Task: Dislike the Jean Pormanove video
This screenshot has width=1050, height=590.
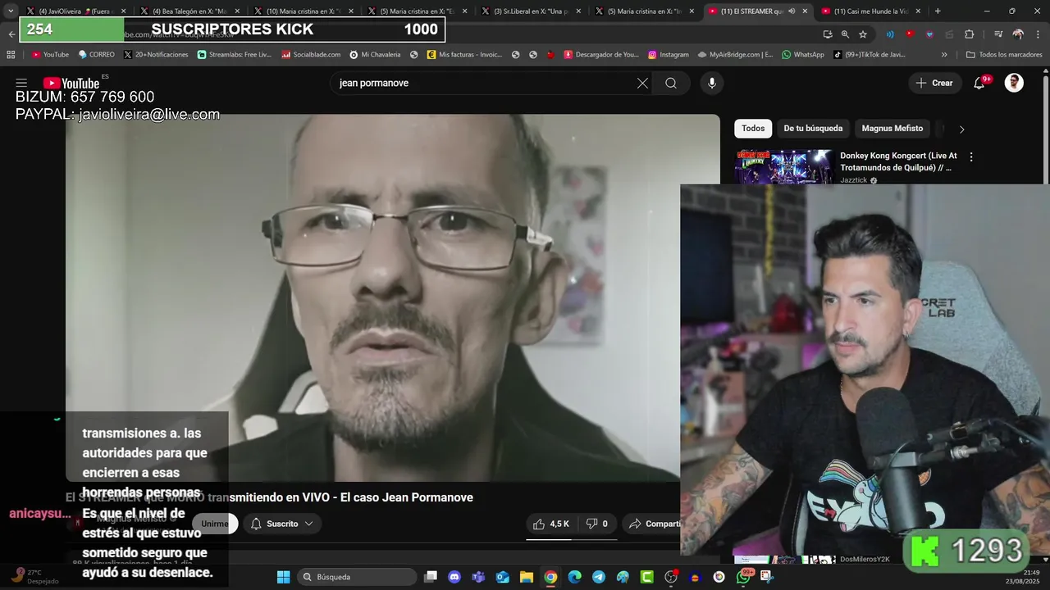Action: coord(597,524)
